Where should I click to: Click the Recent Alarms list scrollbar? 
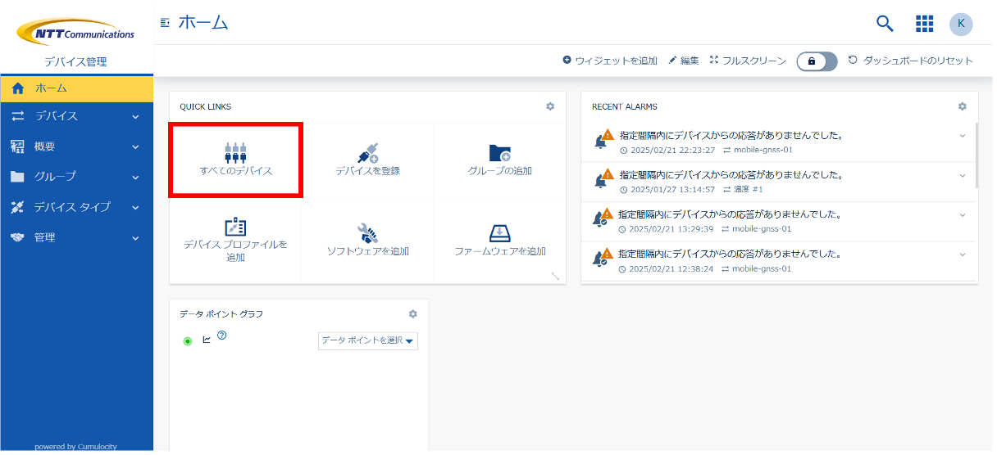click(x=976, y=156)
